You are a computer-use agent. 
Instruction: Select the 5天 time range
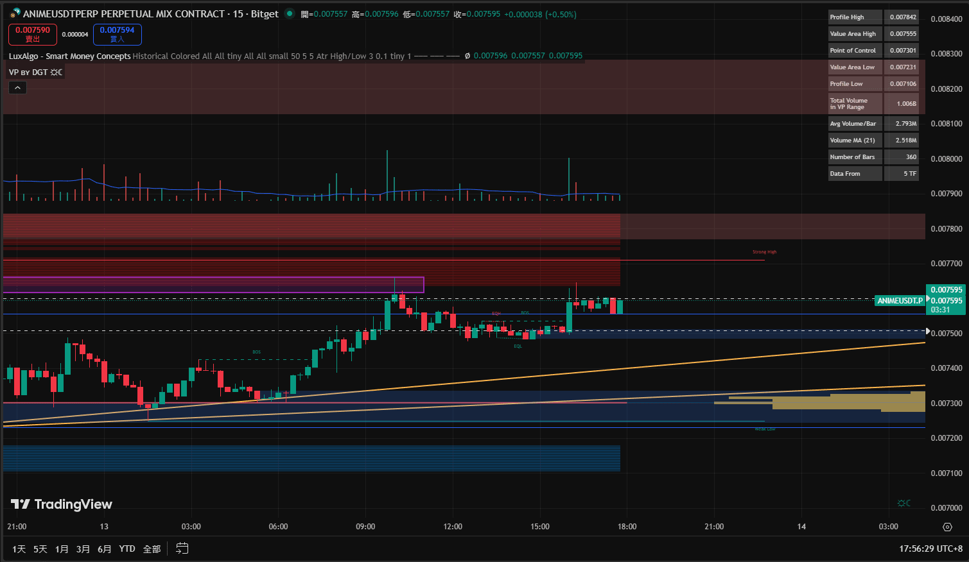40,549
